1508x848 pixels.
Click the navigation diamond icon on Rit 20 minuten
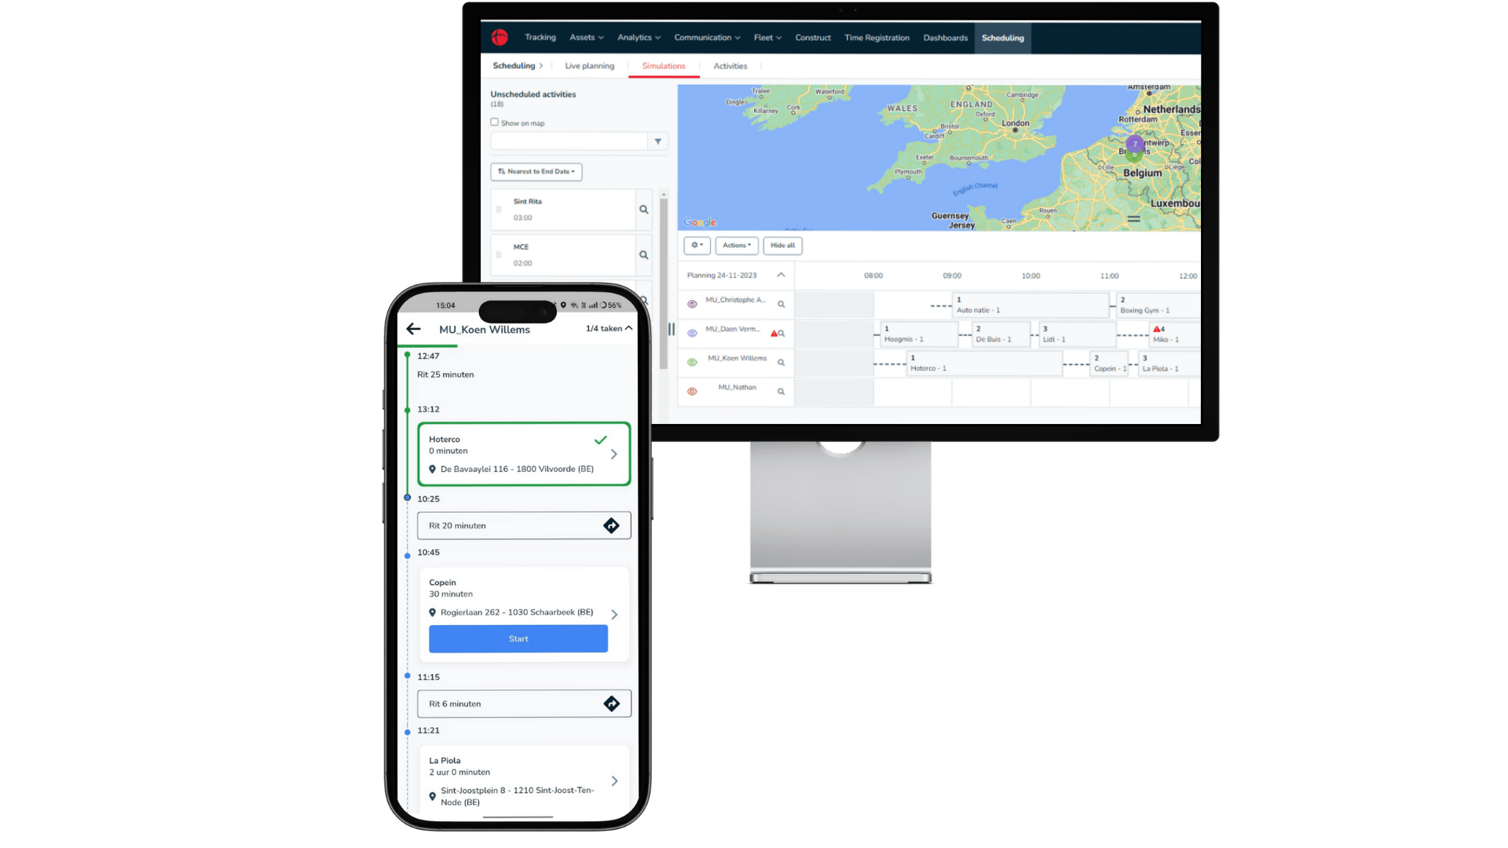[x=611, y=525]
